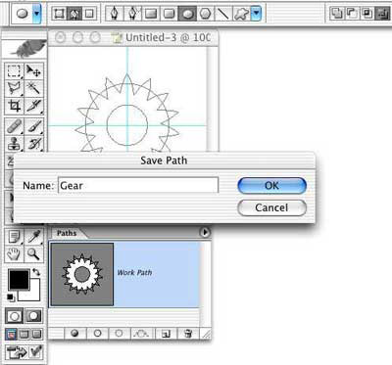Enable Fill Pixels mode in options bar
Screen dimensions: 392x365
[x=89, y=14]
